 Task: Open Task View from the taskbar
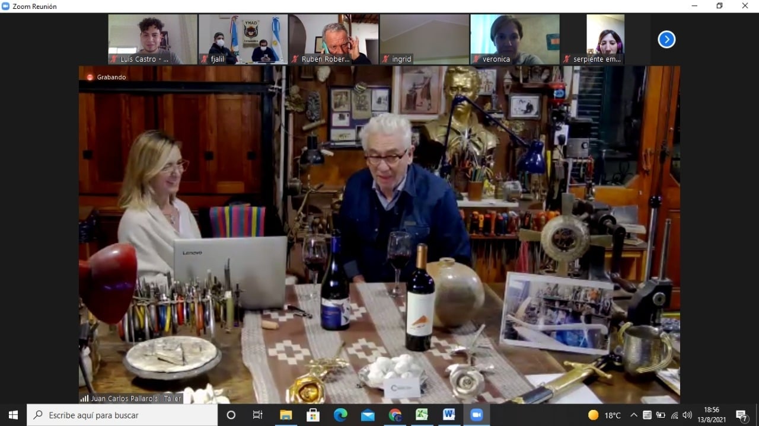tap(258, 415)
